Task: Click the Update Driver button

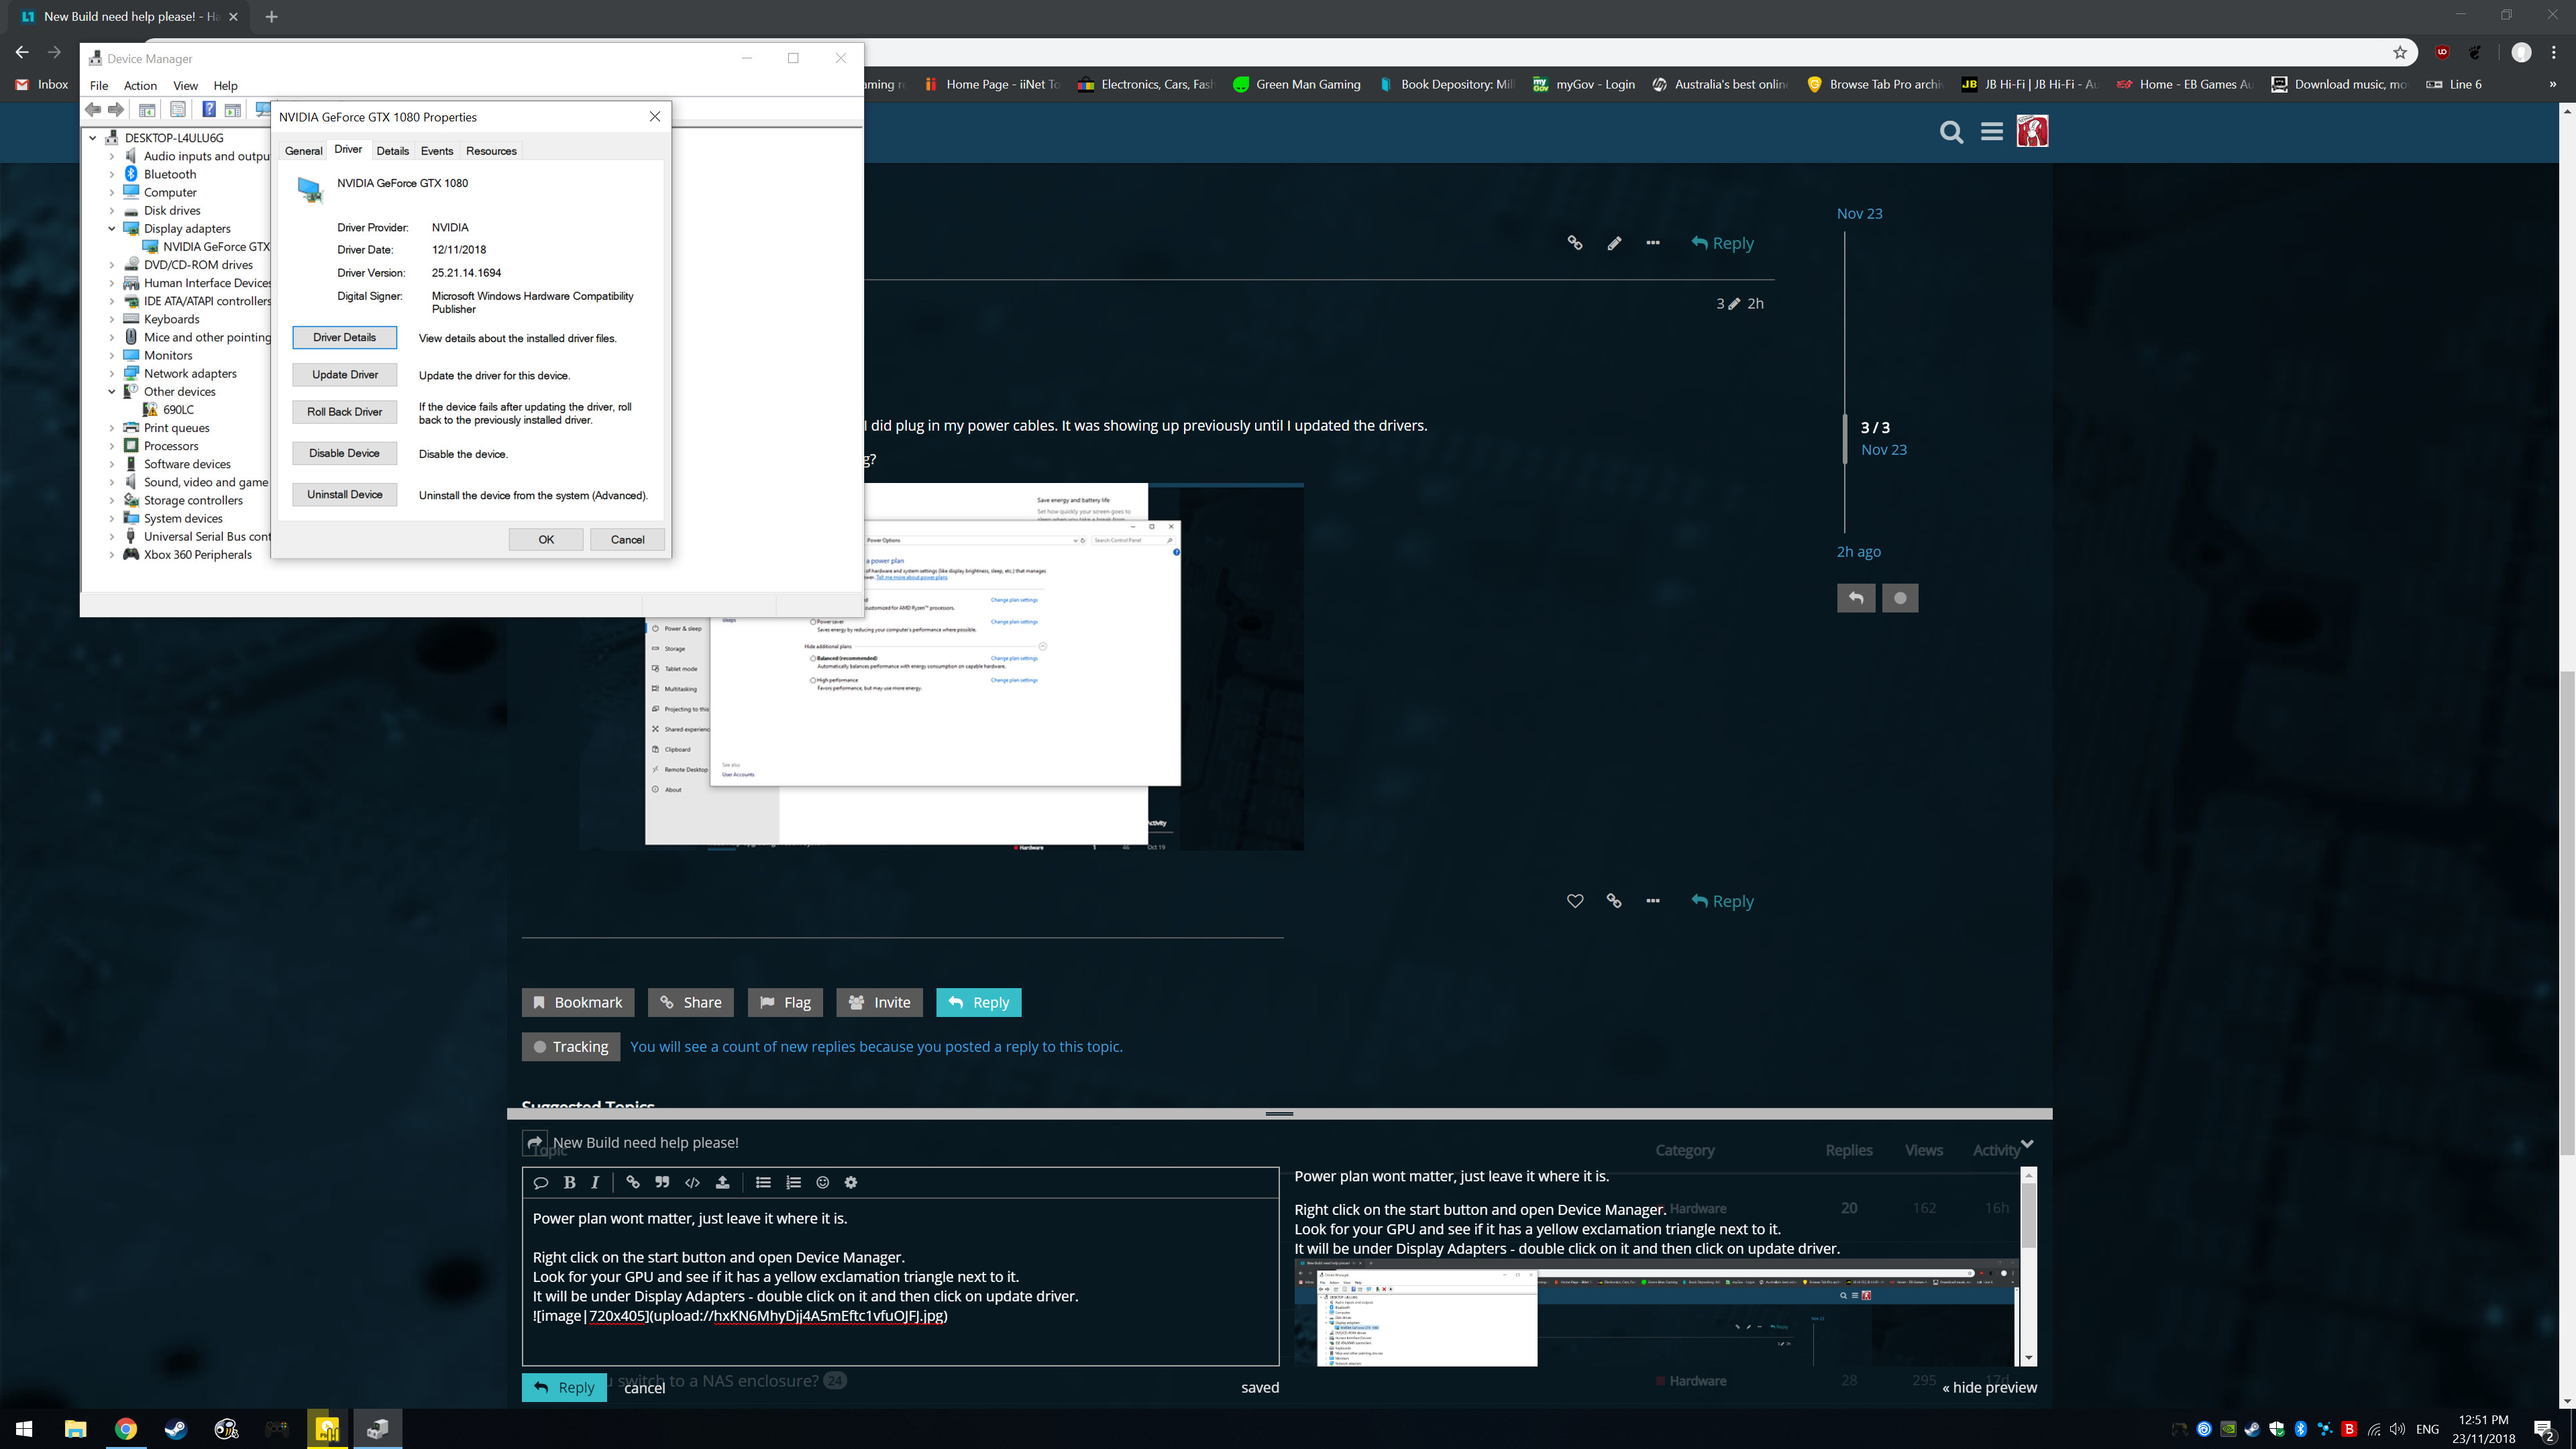Action: 345,375
